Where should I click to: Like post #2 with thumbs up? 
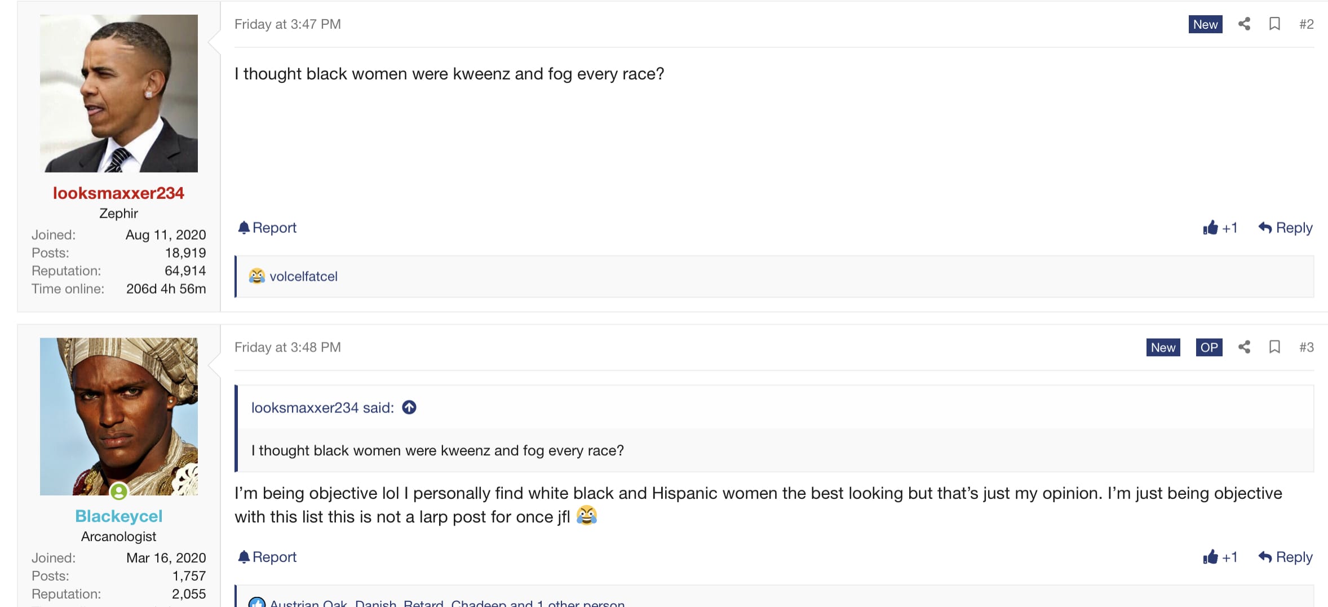[x=1220, y=228]
